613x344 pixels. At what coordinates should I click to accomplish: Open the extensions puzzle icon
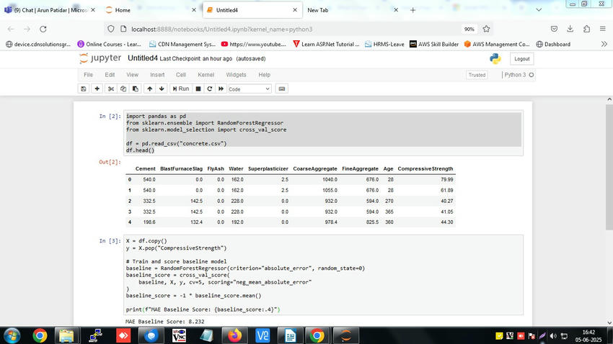(586, 29)
